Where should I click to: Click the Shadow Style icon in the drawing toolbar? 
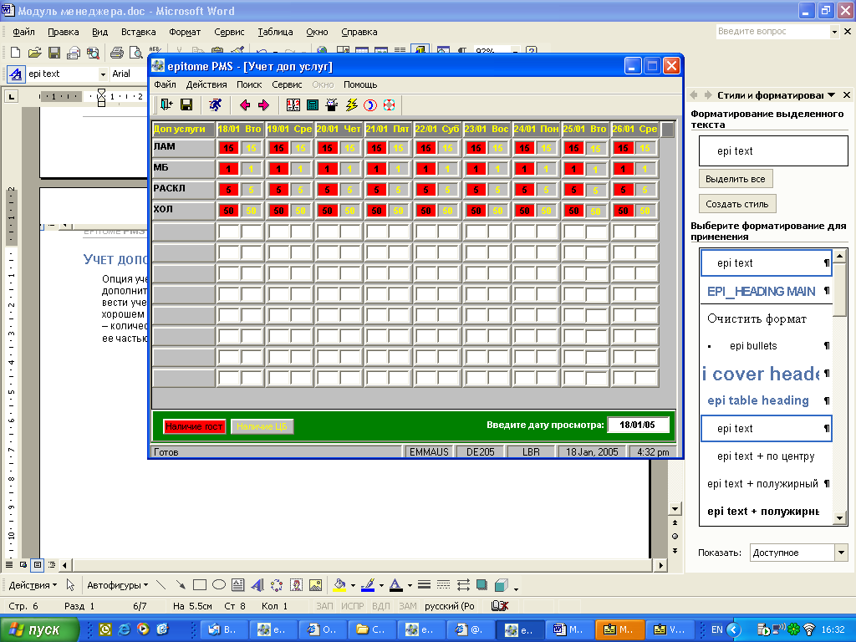(481, 585)
